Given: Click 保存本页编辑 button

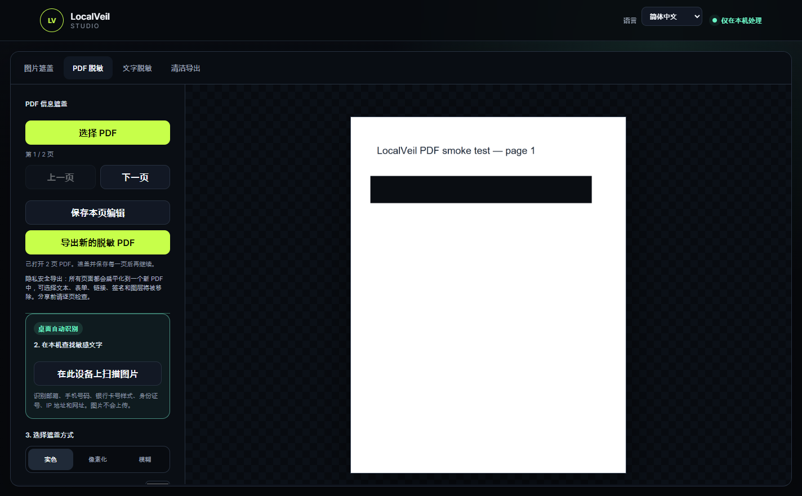Looking at the screenshot, I should (x=97, y=213).
